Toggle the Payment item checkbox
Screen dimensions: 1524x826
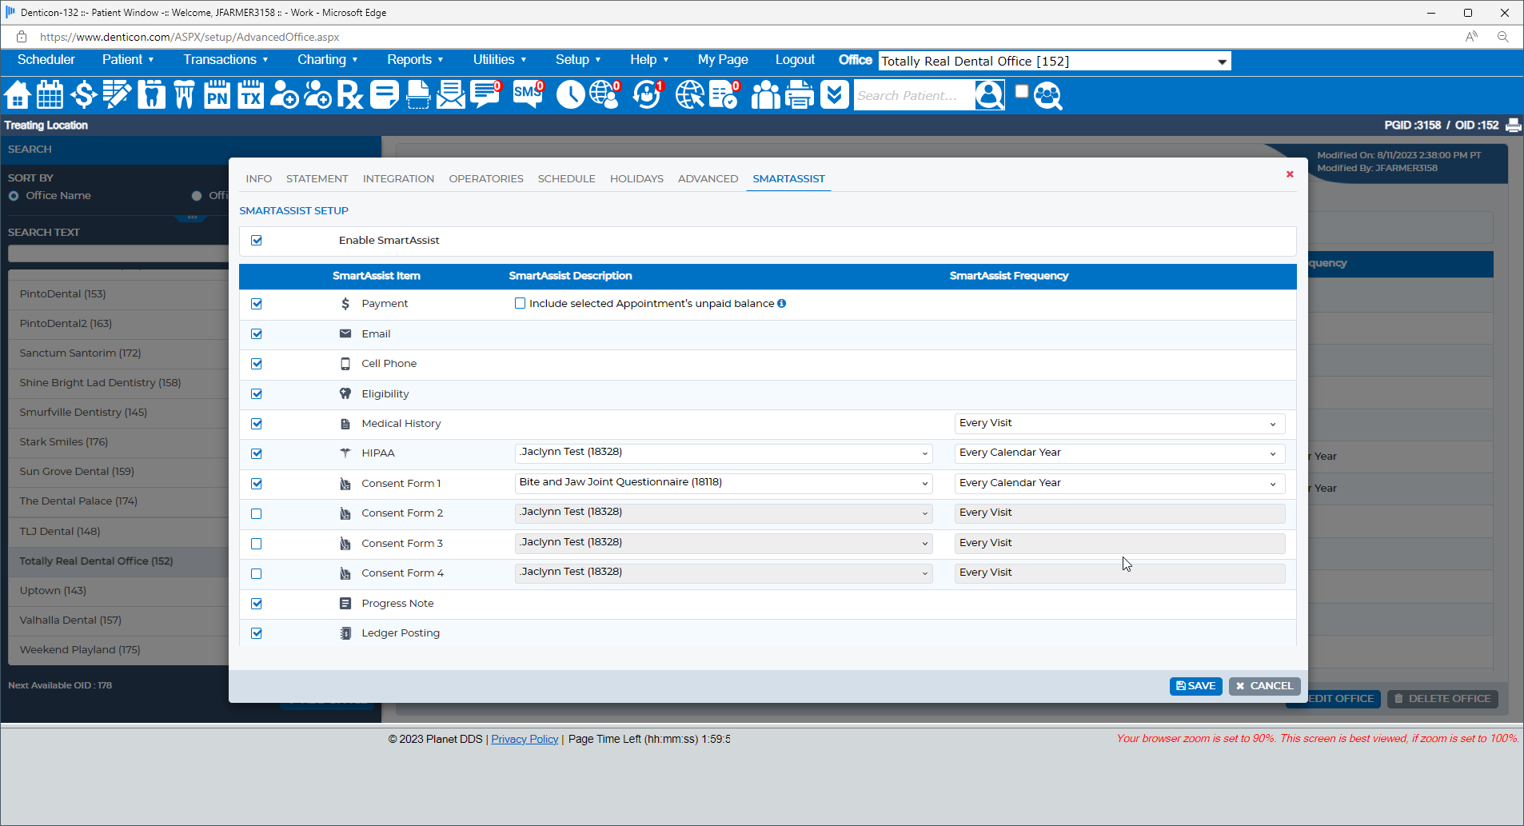pyautogui.click(x=257, y=304)
